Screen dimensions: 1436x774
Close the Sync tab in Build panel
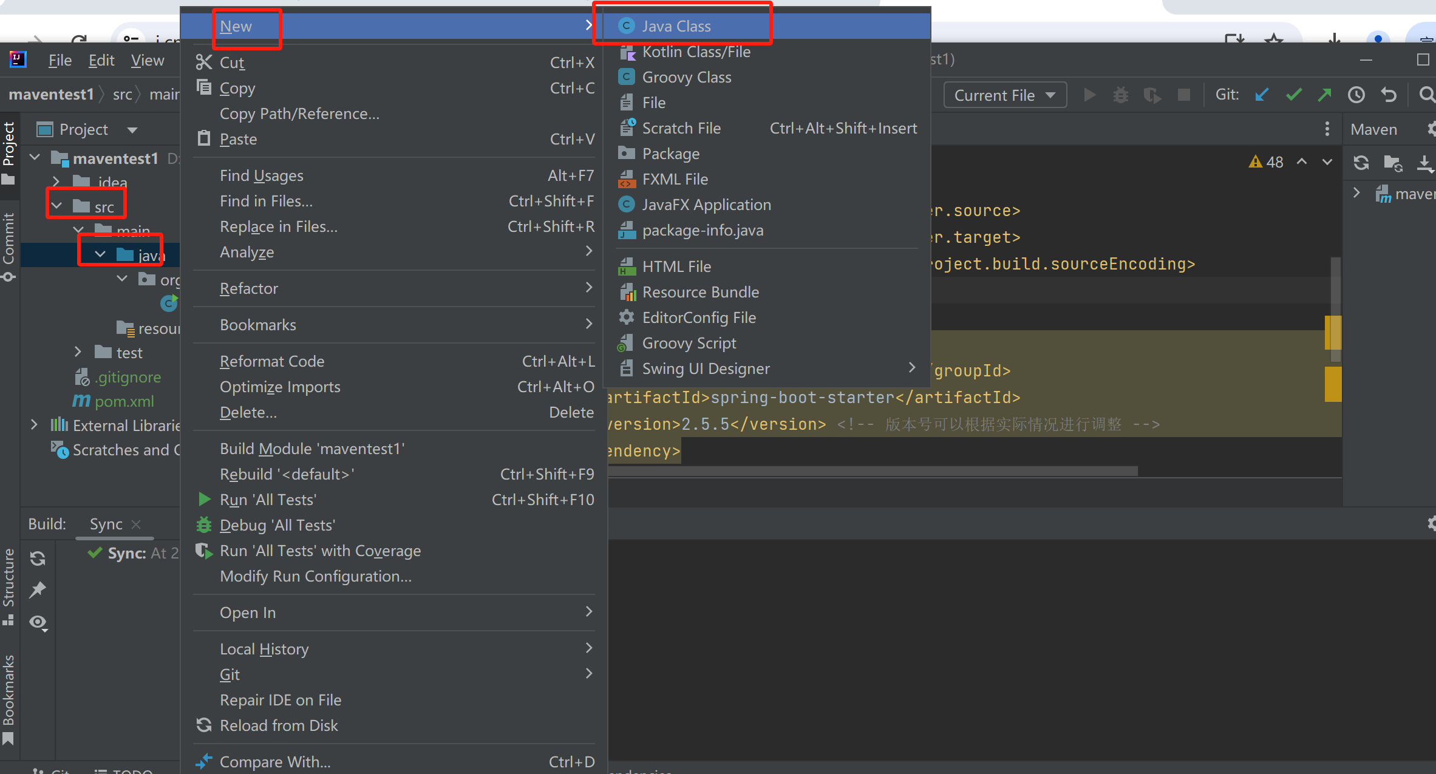136,524
